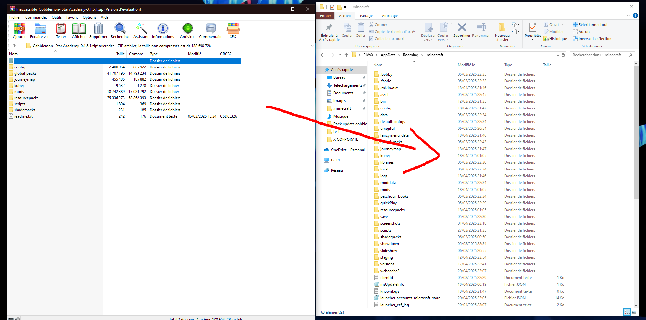
Task: Click the Rechercher dans .minecraft search box
Action: [602, 55]
